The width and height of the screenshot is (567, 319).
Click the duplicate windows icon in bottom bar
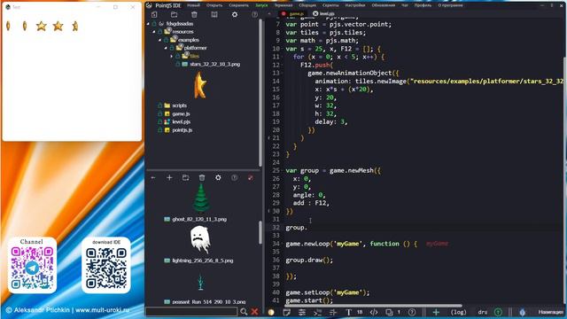pyautogui.click(x=389, y=312)
